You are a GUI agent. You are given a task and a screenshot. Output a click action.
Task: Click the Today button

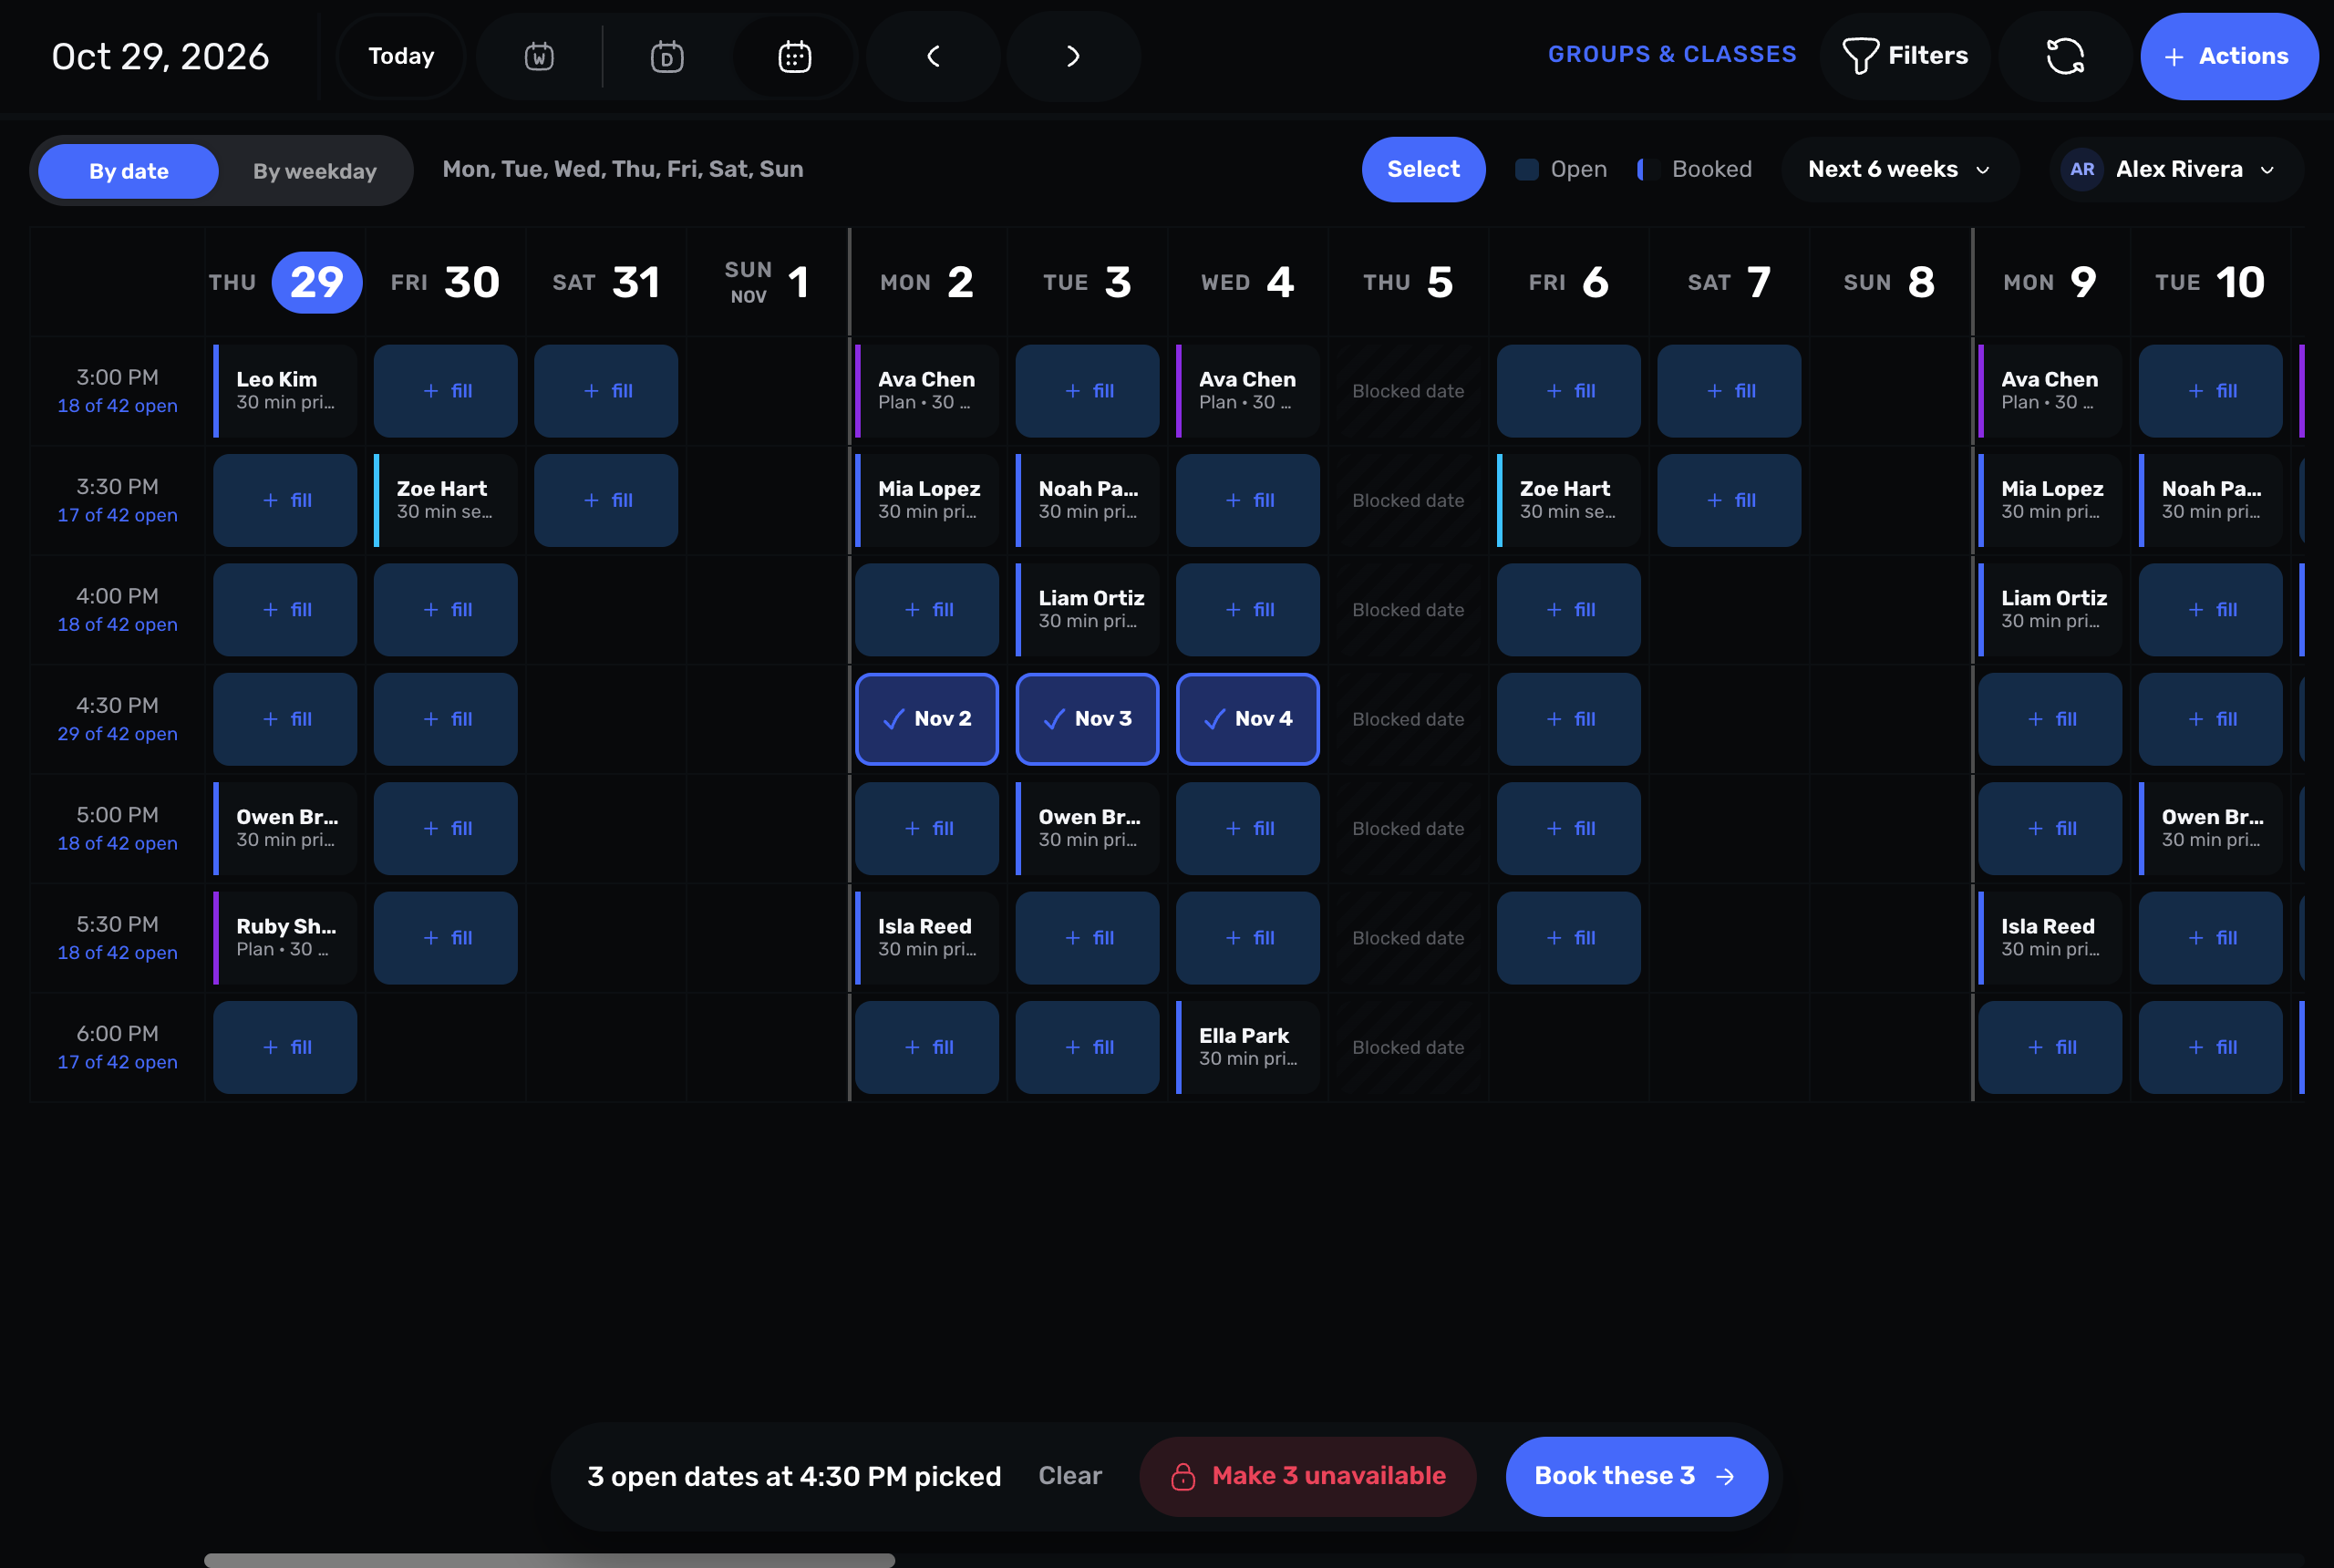click(401, 56)
